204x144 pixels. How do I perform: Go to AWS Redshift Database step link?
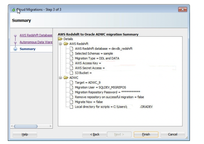(36, 35)
